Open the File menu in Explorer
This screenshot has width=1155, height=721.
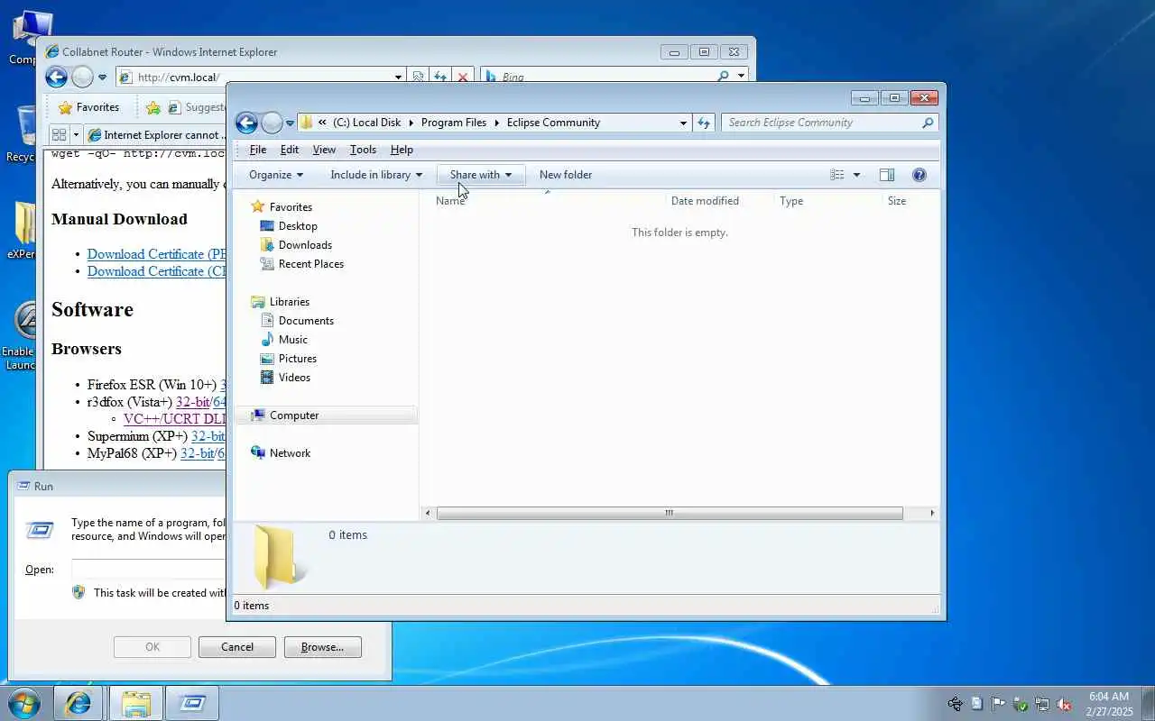pos(258,150)
